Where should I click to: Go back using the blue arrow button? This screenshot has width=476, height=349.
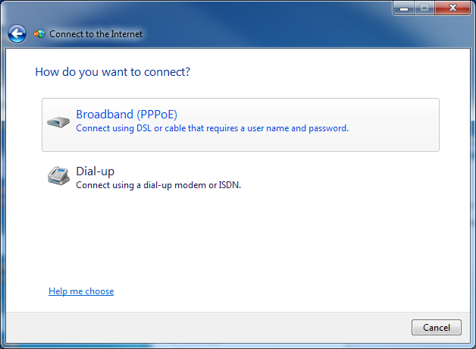pos(17,33)
